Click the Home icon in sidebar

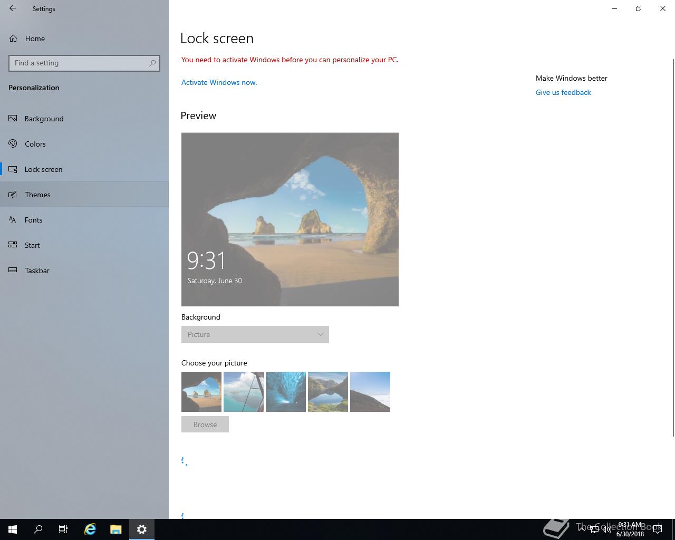(x=13, y=38)
